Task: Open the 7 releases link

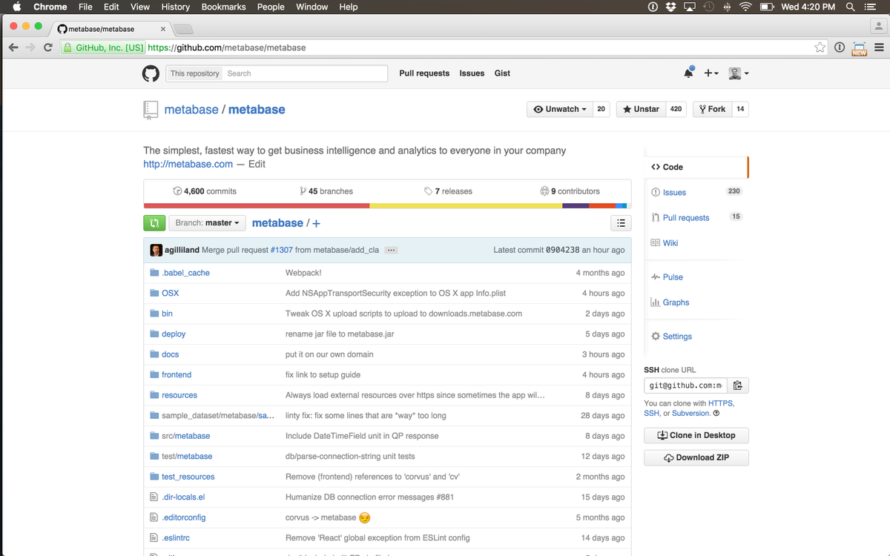Action: click(448, 191)
